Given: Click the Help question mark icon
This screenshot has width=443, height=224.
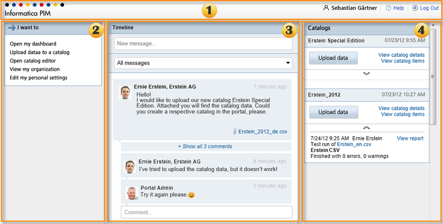Looking at the screenshot, I should pyautogui.click(x=388, y=8).
